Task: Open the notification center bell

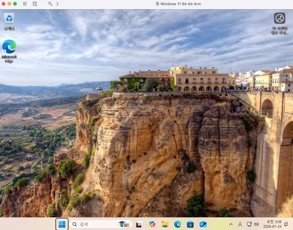Action: tap(286, 224)
